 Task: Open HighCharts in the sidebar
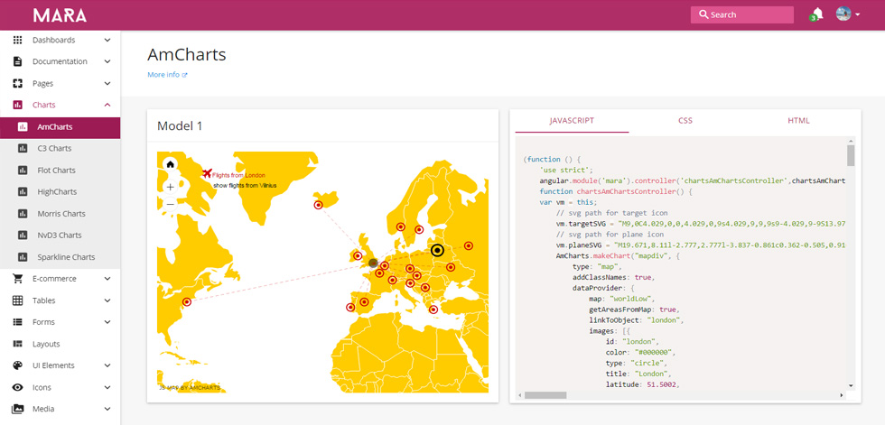point(60,191)
